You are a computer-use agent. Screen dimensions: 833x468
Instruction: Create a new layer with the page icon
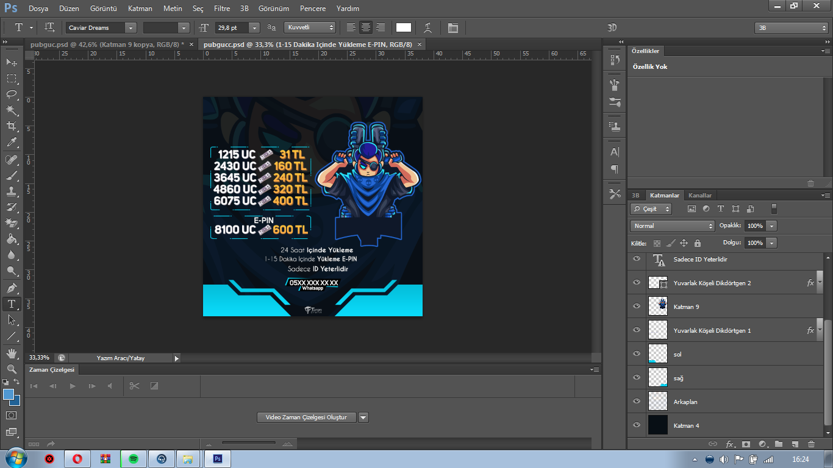click(x=795, y=444)
